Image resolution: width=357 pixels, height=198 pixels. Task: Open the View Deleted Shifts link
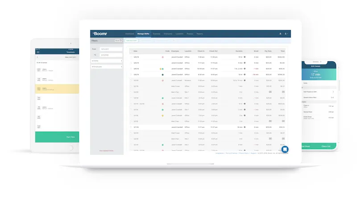pyautogui.click(x=107, y=151)
